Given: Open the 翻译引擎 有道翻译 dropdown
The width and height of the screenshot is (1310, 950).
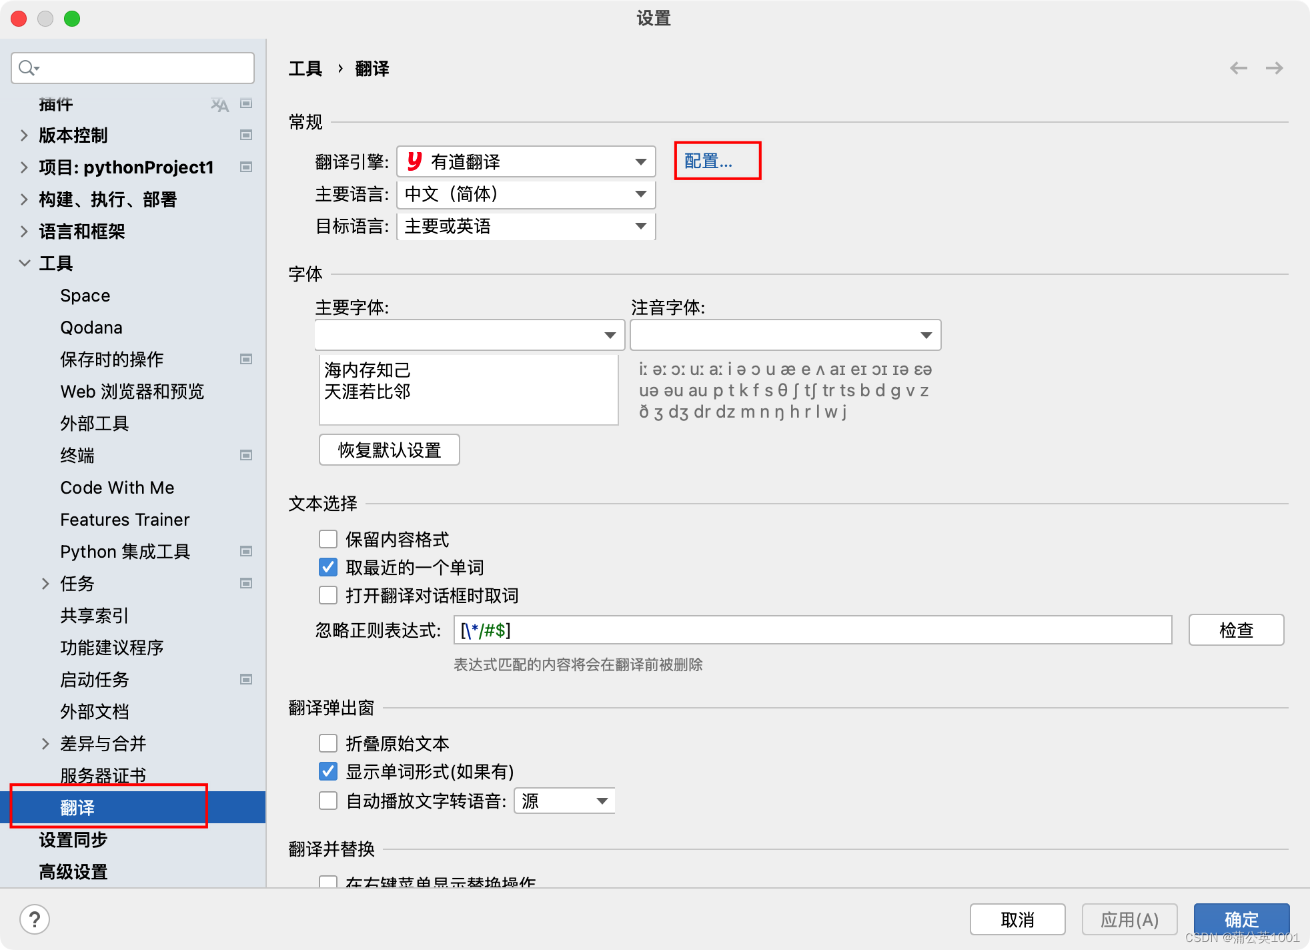Looking at the screenshot, I should coord(526,162).
